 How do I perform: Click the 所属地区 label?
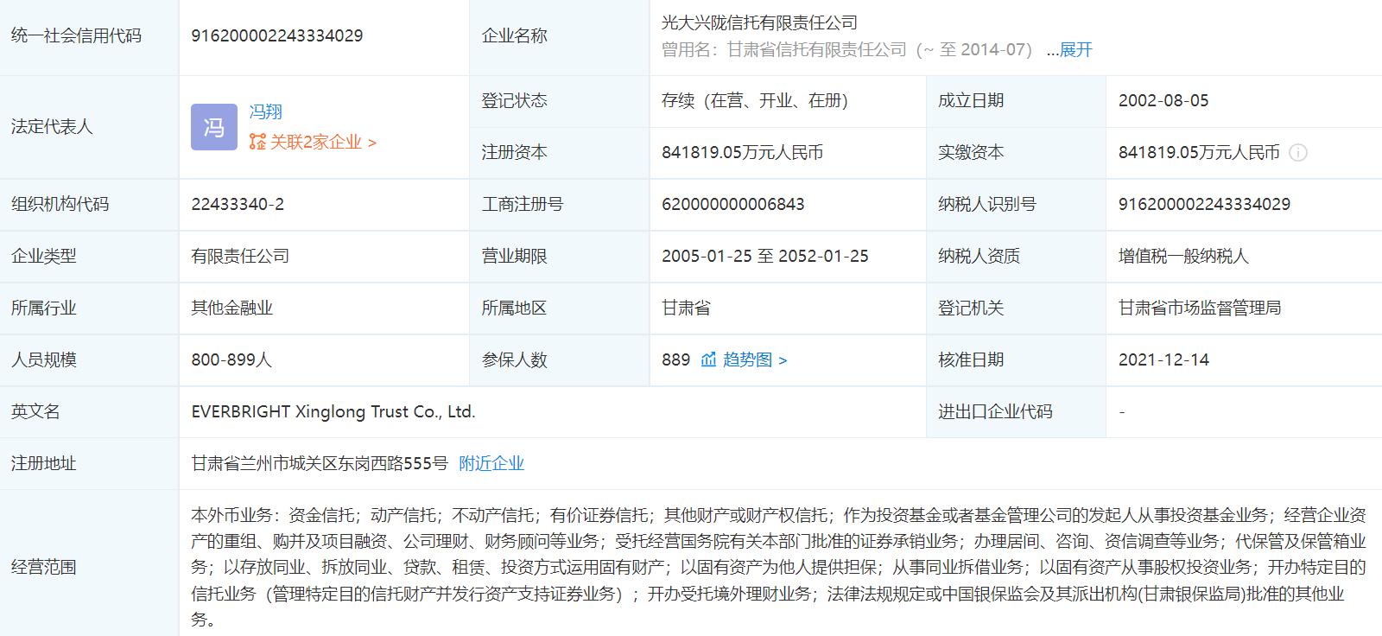(514, 308)
